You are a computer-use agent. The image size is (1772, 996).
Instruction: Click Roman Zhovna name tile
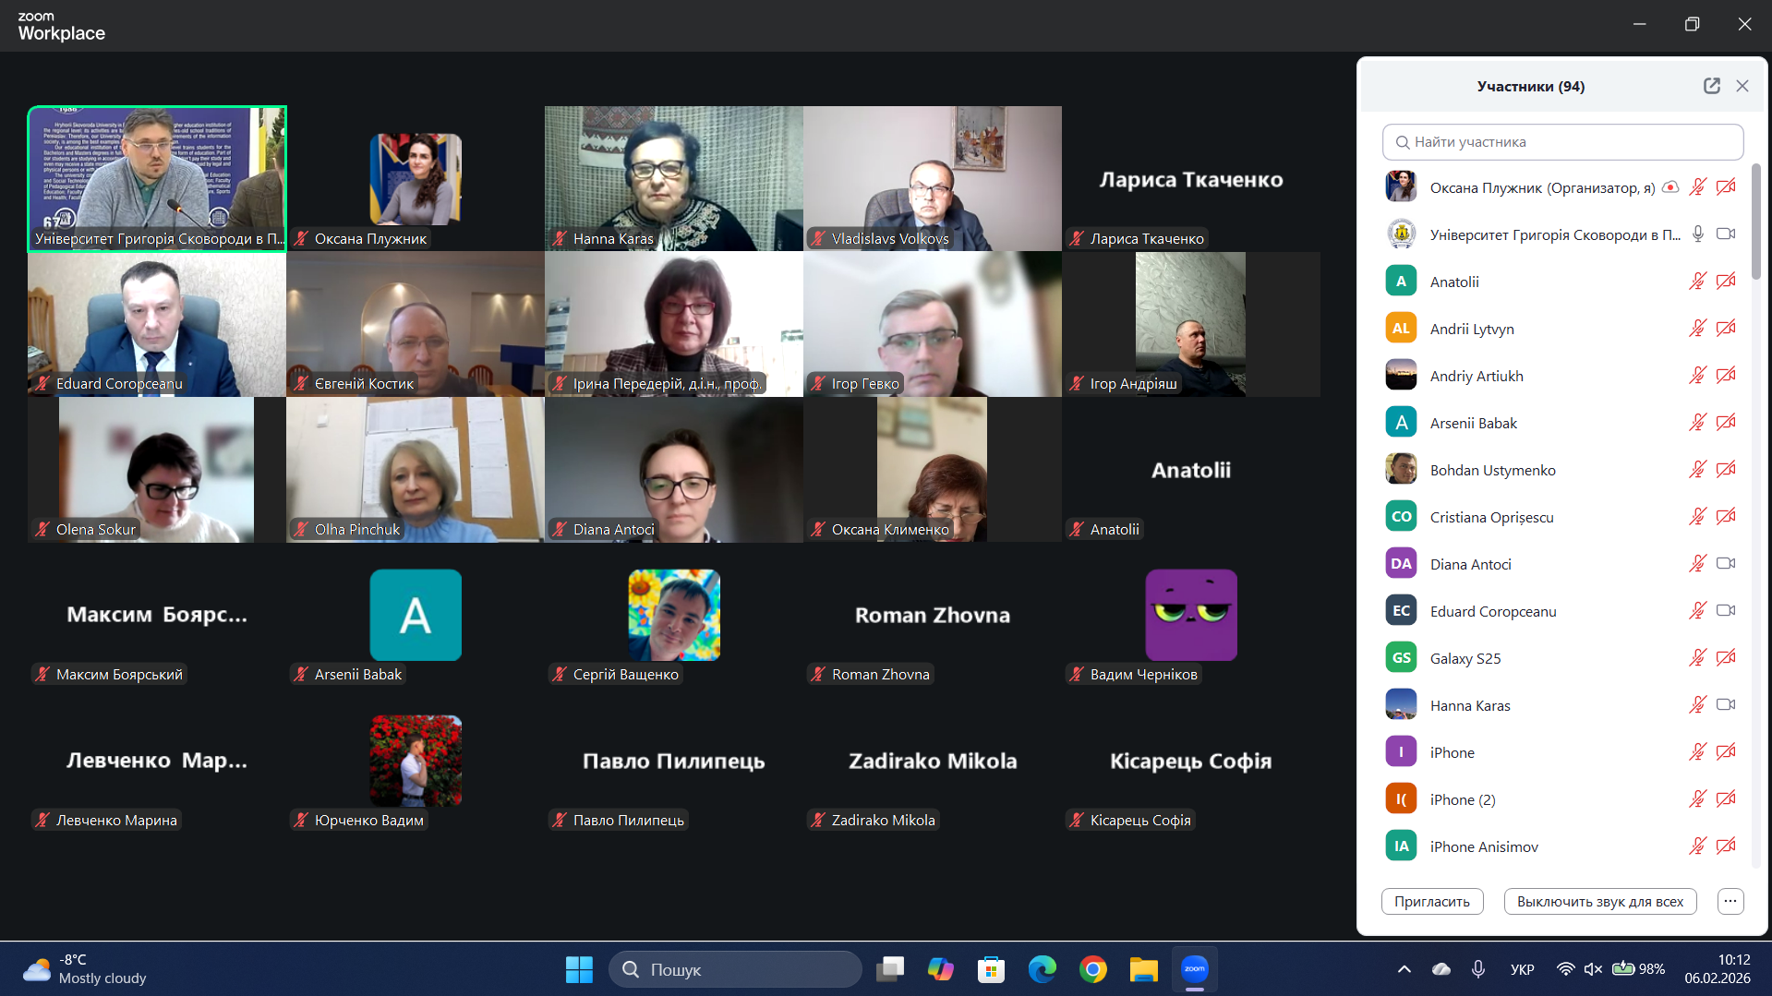pyautogui.click(x=933, y=615)
